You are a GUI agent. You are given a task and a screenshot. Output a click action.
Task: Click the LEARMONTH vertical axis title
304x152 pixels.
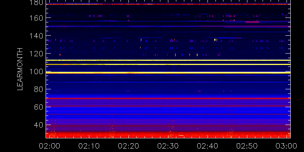click(x=20, y=69)
